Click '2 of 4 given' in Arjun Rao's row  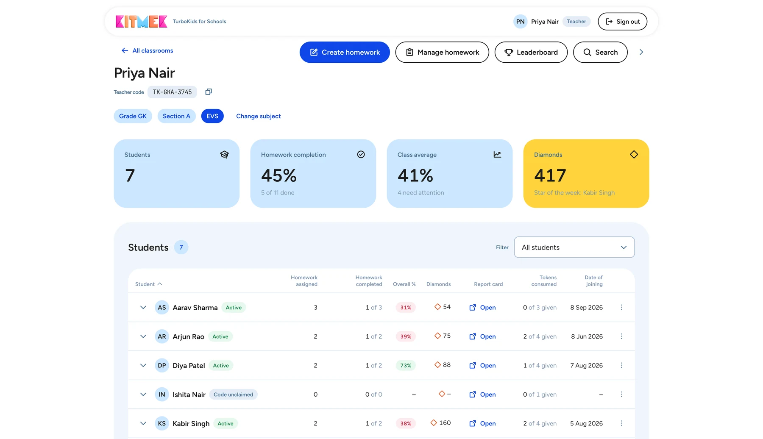(540, 336)
